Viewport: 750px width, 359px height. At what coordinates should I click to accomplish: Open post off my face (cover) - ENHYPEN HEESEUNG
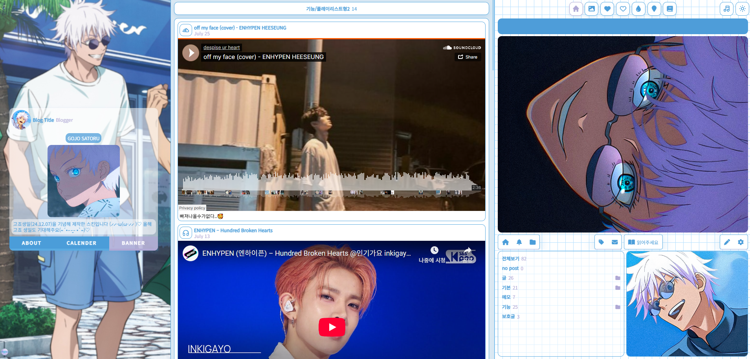[240, 28]
